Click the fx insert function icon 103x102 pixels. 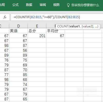point(5,17)
